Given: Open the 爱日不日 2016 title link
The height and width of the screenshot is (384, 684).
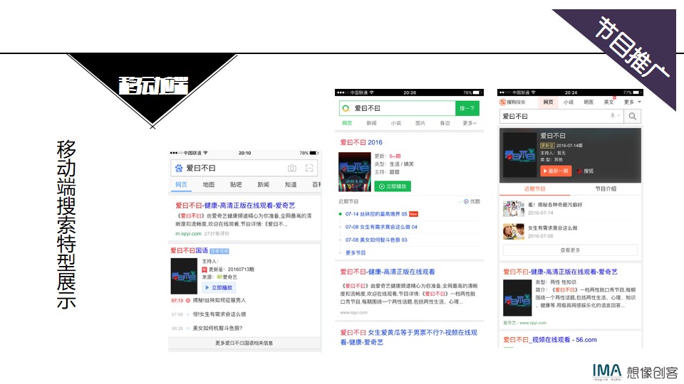Looking at the screenshot, I should coord(361,142).
